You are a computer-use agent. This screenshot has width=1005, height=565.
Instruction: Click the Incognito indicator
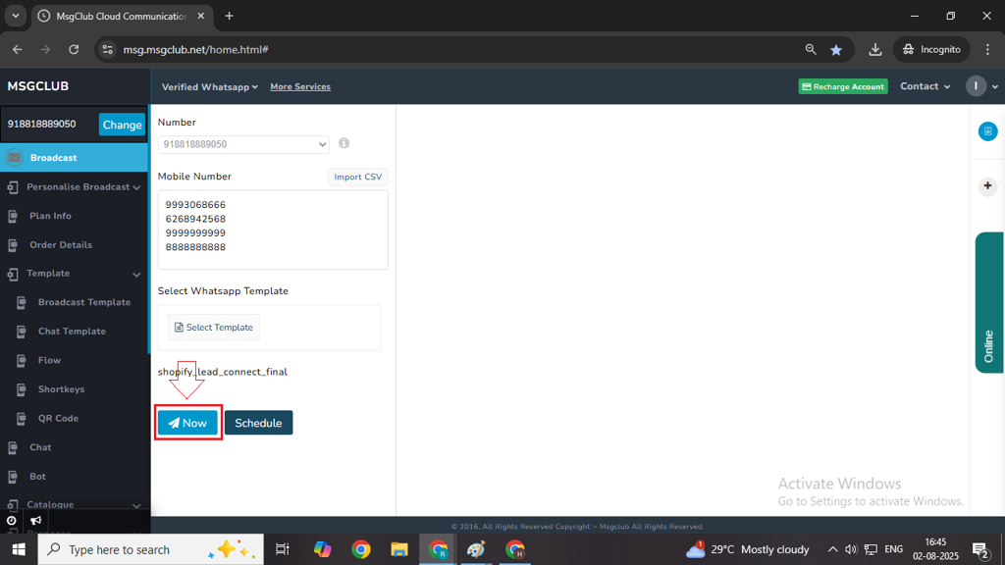931,49
